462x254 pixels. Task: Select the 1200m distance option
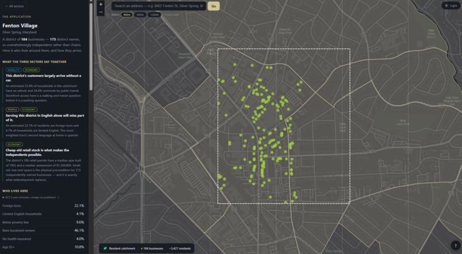point(154,14)
